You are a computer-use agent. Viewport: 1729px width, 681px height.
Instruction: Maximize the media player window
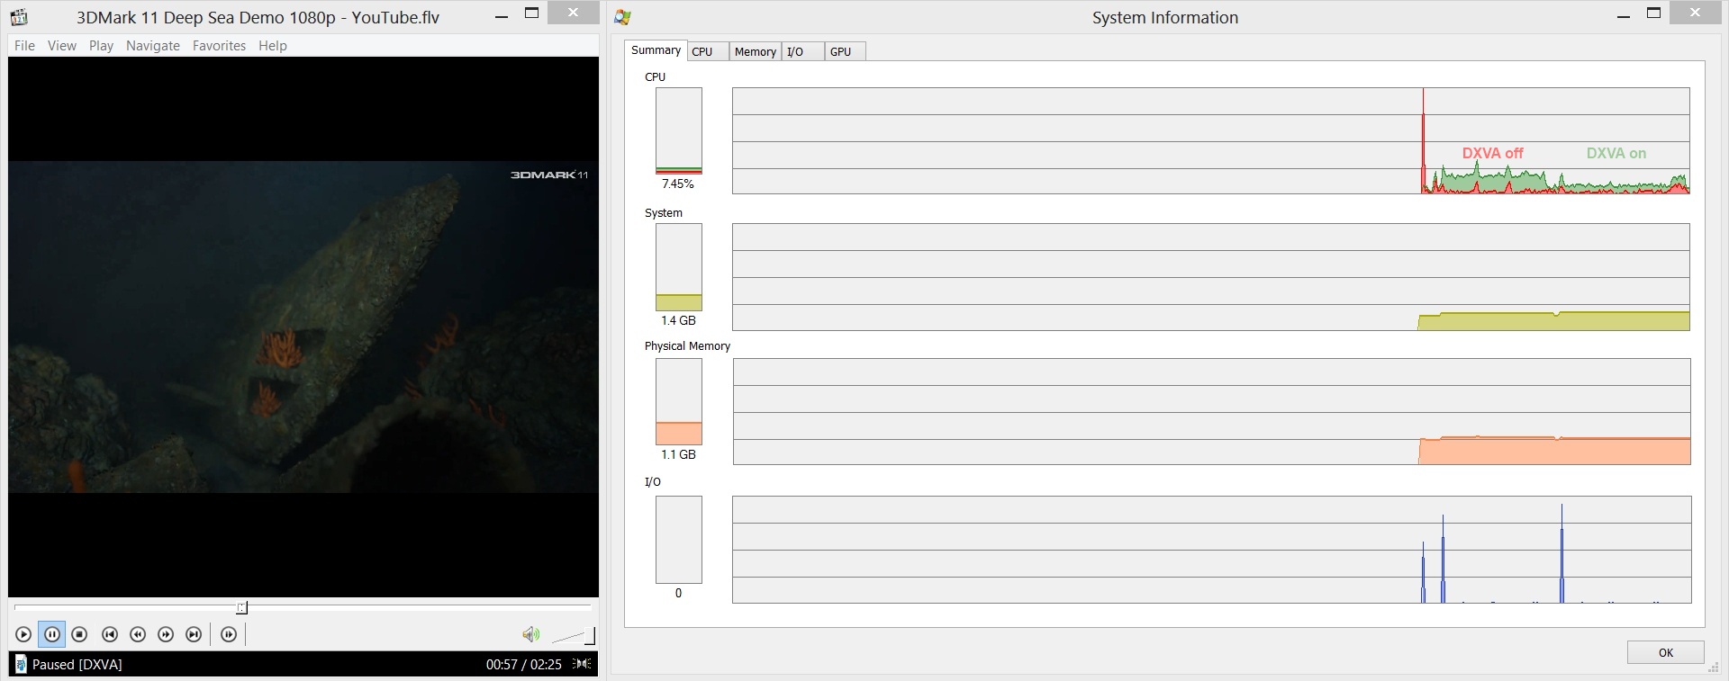click(x=532, y=13)
